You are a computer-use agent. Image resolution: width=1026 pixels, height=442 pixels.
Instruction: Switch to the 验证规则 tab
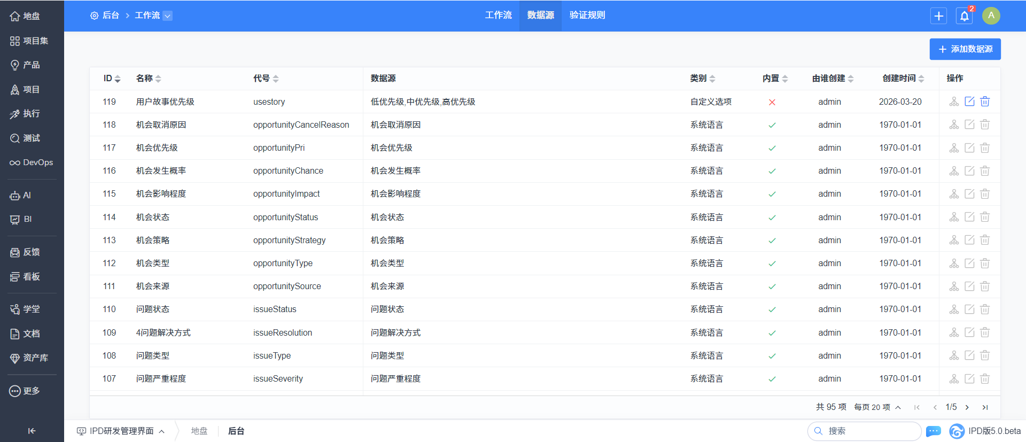pos(587,15)
